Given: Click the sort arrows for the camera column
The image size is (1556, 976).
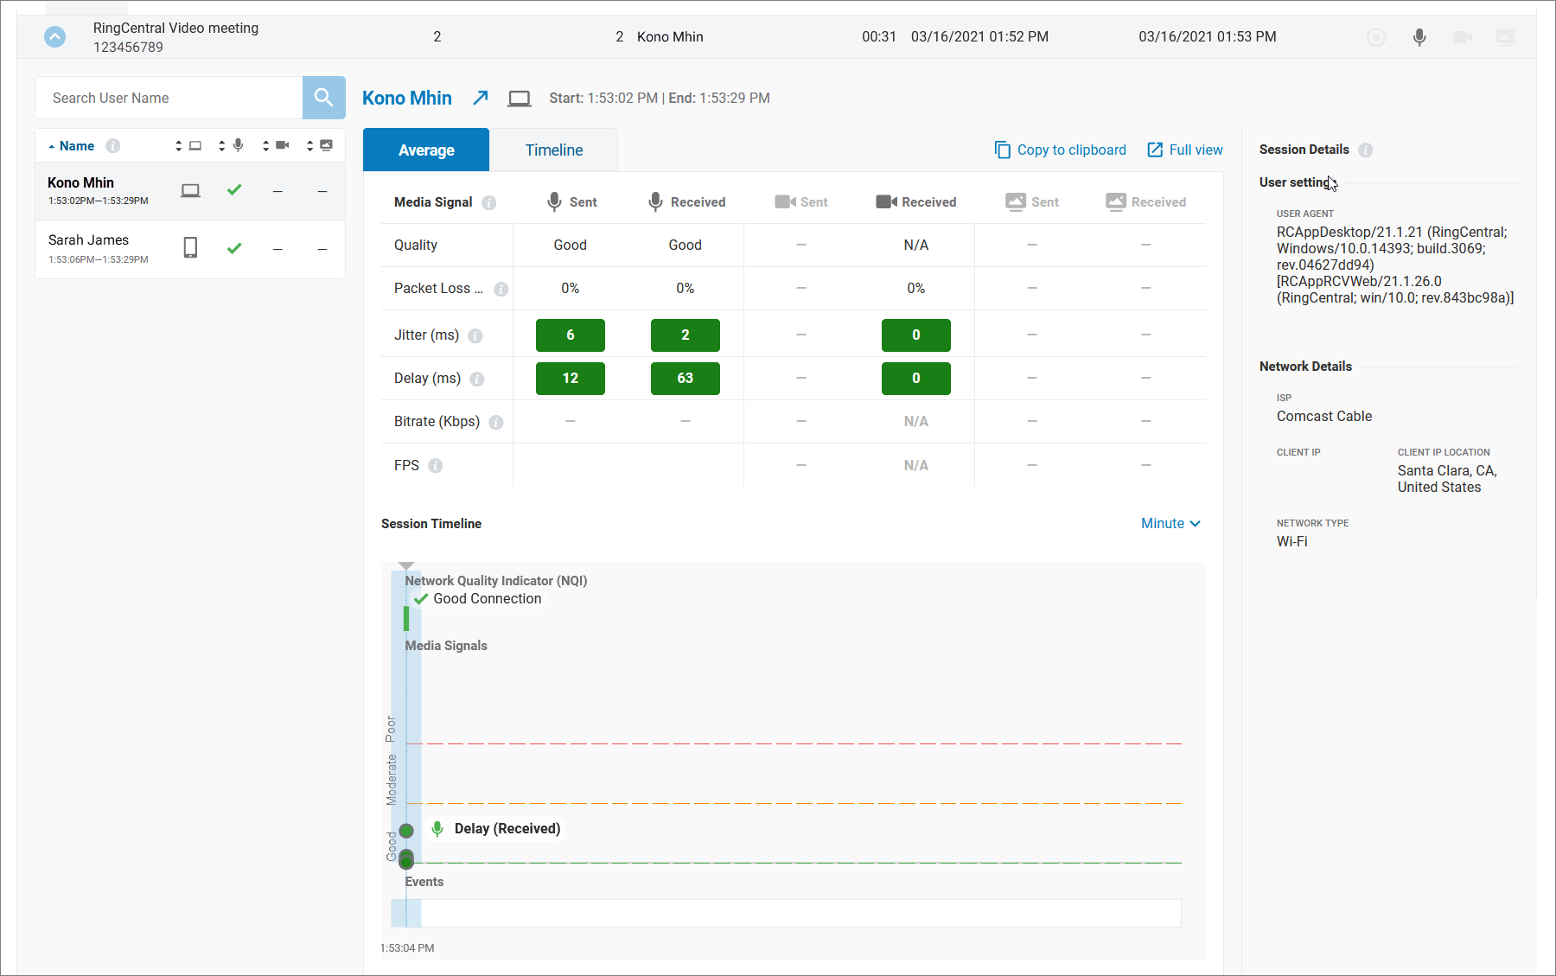Looking at the screenshot, I should [x=265, y=145].
